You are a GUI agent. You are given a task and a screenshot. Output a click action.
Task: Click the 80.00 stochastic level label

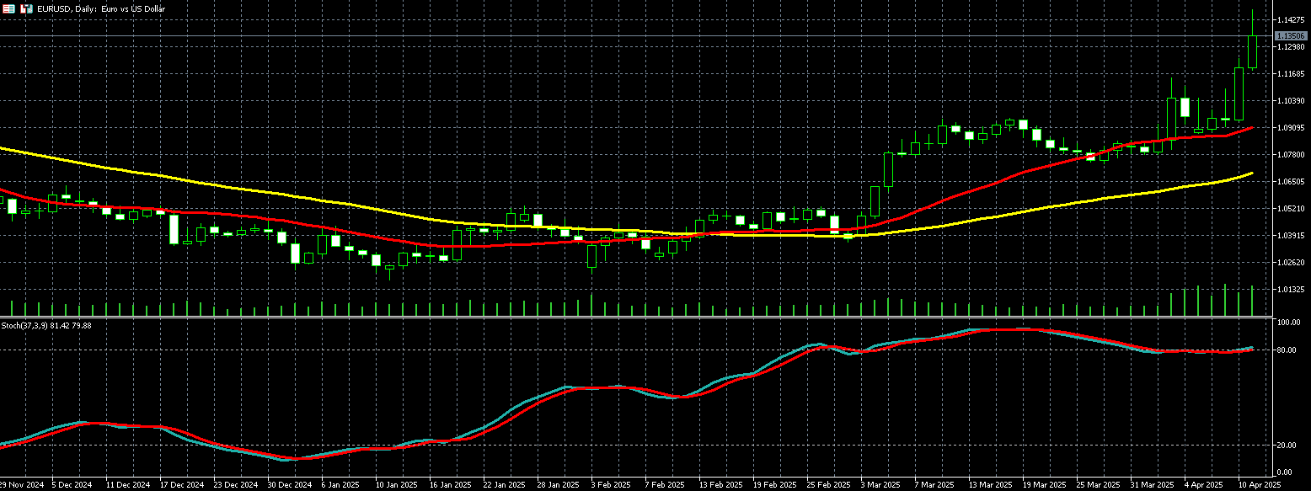click(x=1287, y=350)
